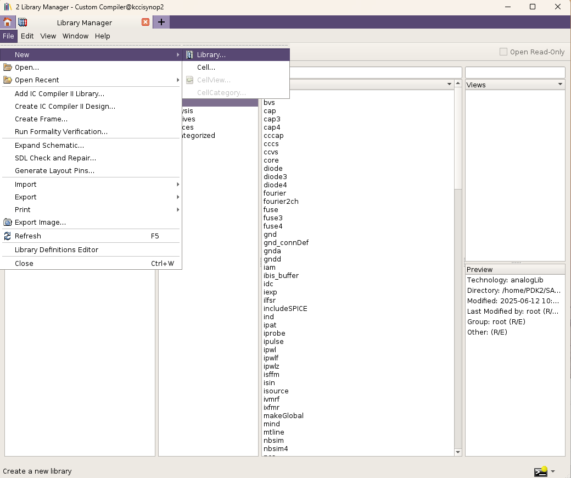Screen dimensions: 571x478
Task: Select the fourier2ch cell
Action: tap(281, 202)
